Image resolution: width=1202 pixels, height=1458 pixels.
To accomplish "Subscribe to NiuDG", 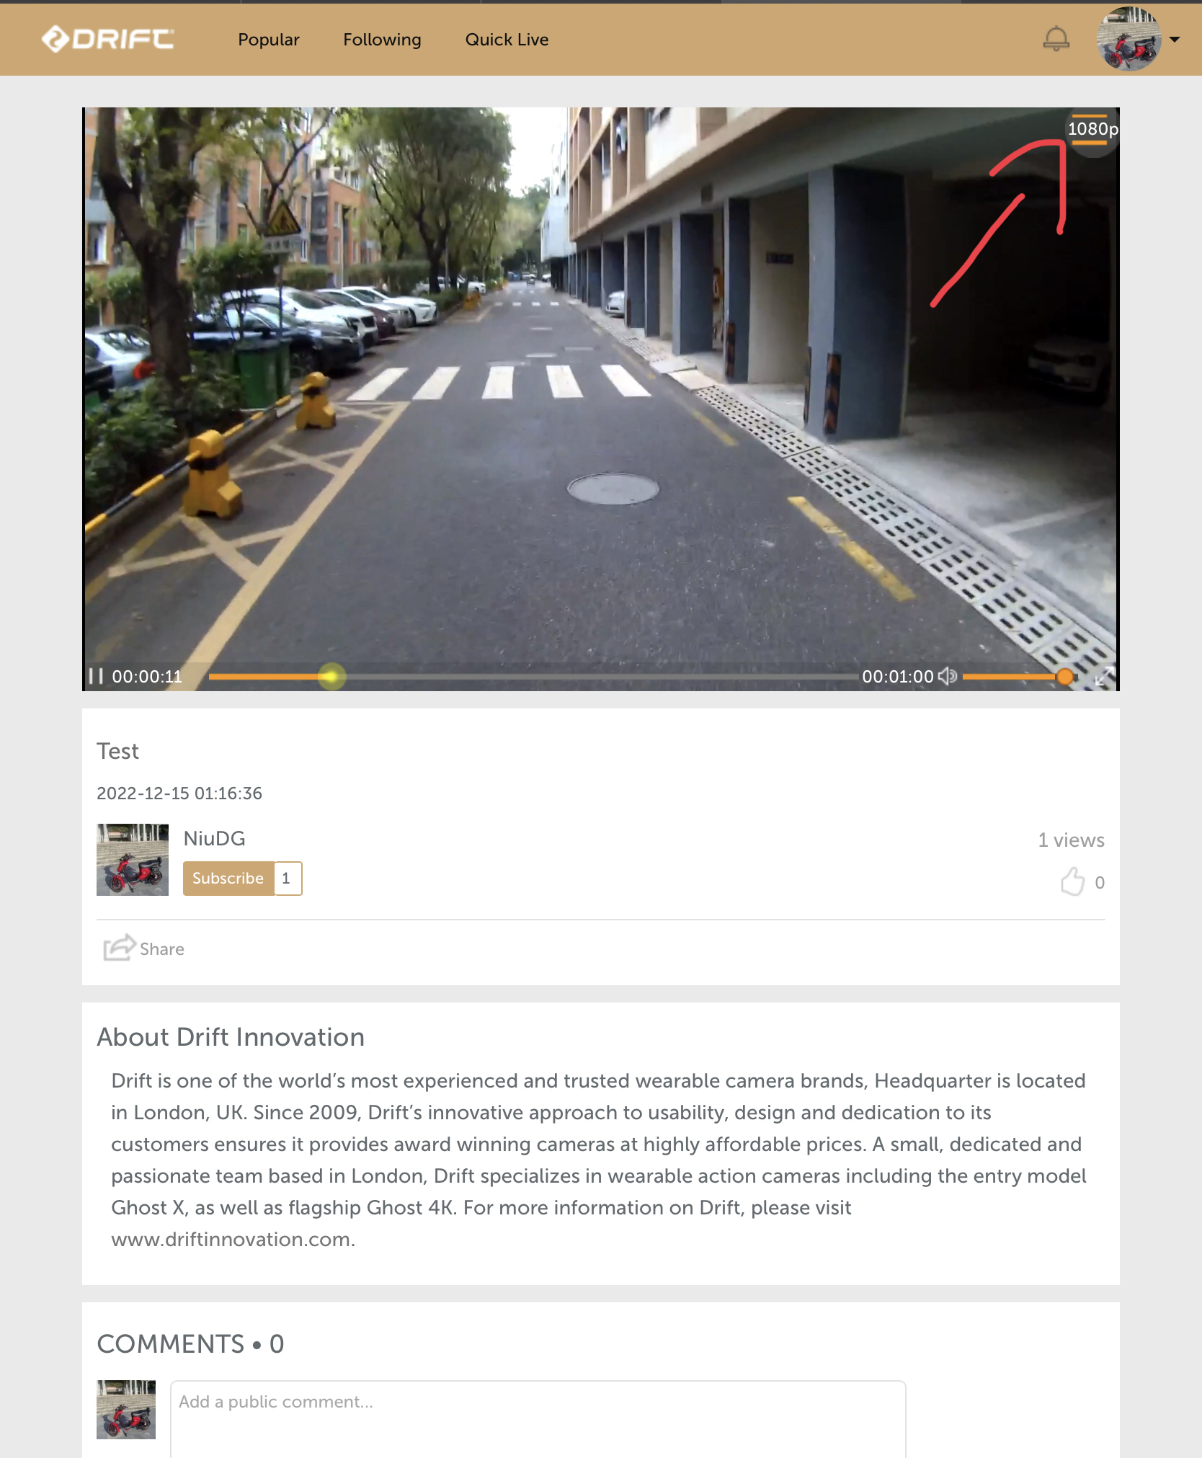I will pyautogui.click(x=228, y=878).
